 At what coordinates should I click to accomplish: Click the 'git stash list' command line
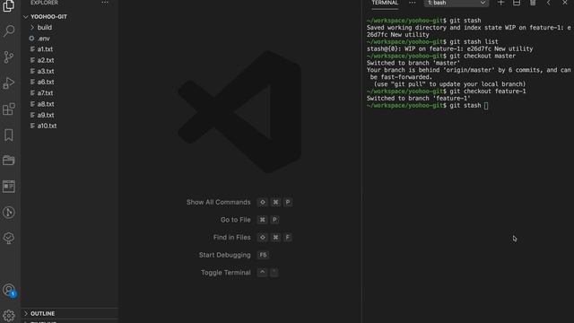(x=432, y=42)
